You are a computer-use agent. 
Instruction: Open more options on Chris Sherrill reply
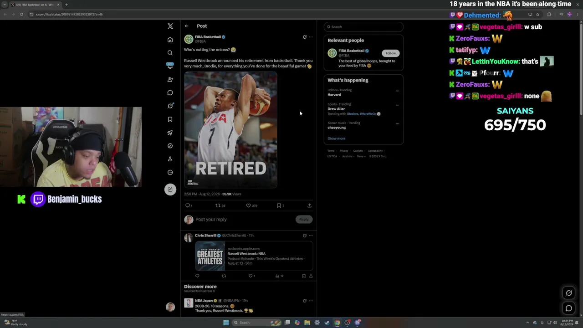tap(311, 236)
